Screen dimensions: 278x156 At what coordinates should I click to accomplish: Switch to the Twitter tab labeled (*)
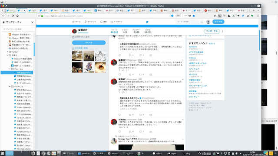tap(32, 10)
